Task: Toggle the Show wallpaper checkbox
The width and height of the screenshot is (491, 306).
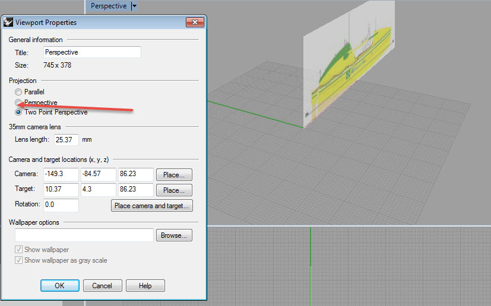Action: tap(19, 250)
